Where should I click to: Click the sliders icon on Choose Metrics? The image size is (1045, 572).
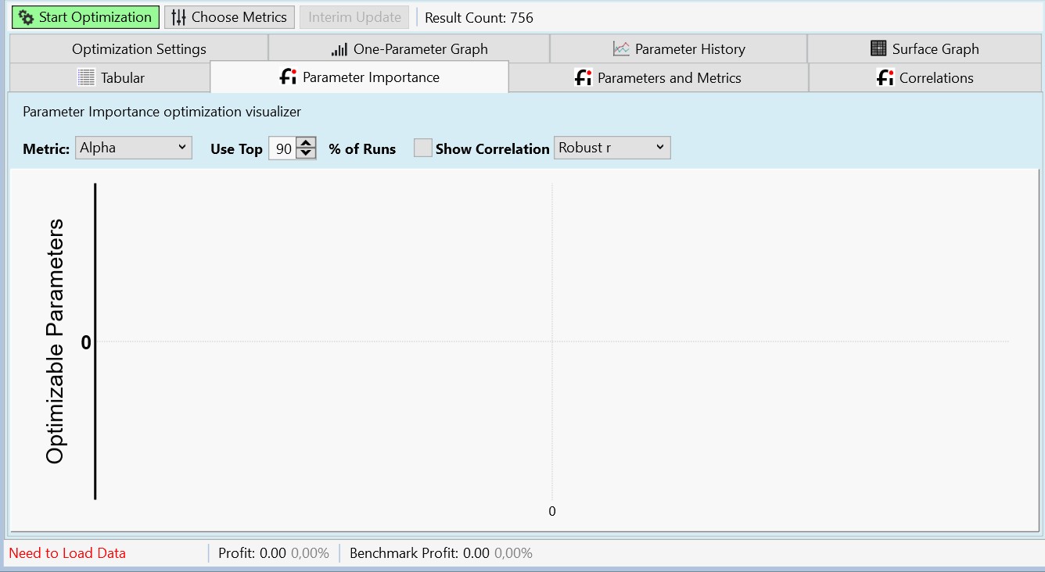click(x=179, y=17)
